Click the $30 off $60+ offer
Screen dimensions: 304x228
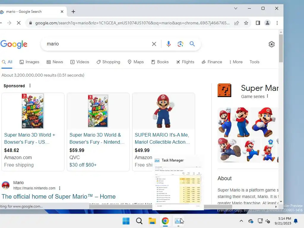83,165
